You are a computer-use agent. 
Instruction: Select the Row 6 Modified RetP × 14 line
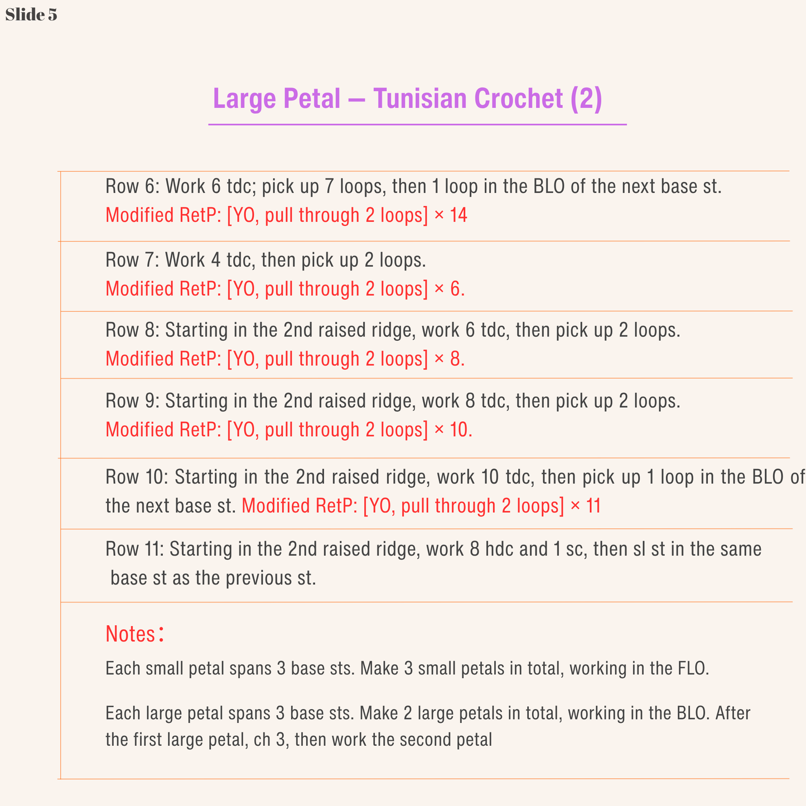(286, 215)
